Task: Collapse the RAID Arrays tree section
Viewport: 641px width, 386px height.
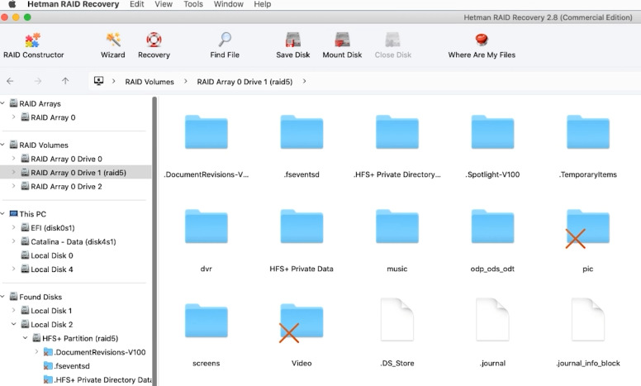Action: tap(2, 103)
